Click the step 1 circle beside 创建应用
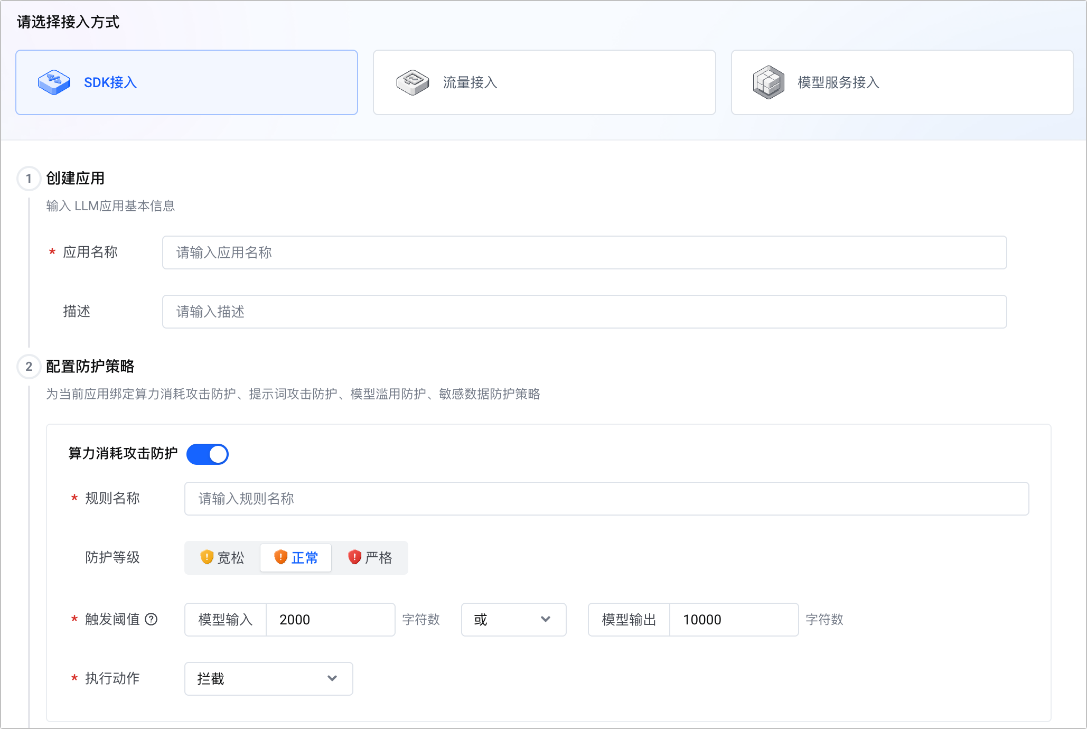Image resolution: width=1087 pixels, height=729 pixels. point(29,179)
